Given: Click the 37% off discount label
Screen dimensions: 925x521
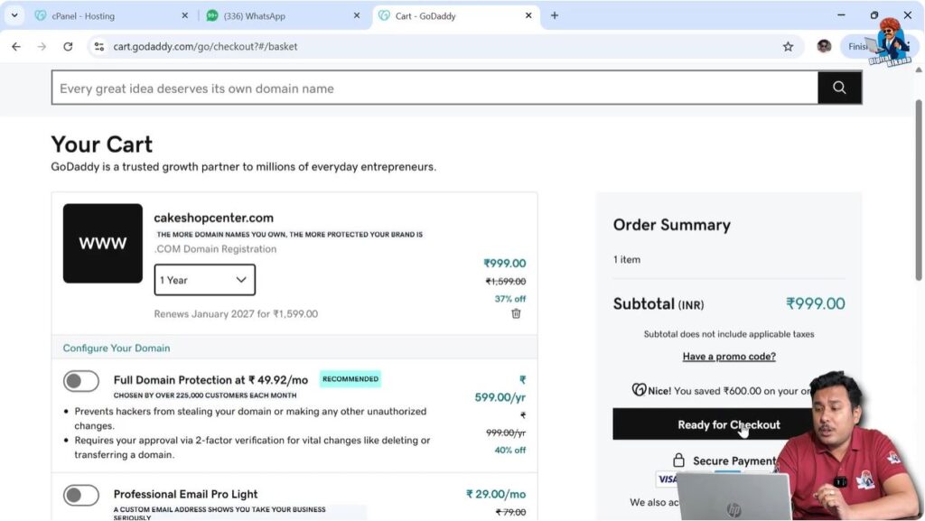Looking at the screenshot, I should coord(509,299).
